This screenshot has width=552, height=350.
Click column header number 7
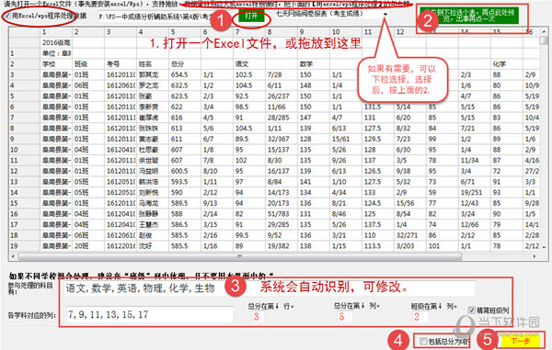point(249,32)
